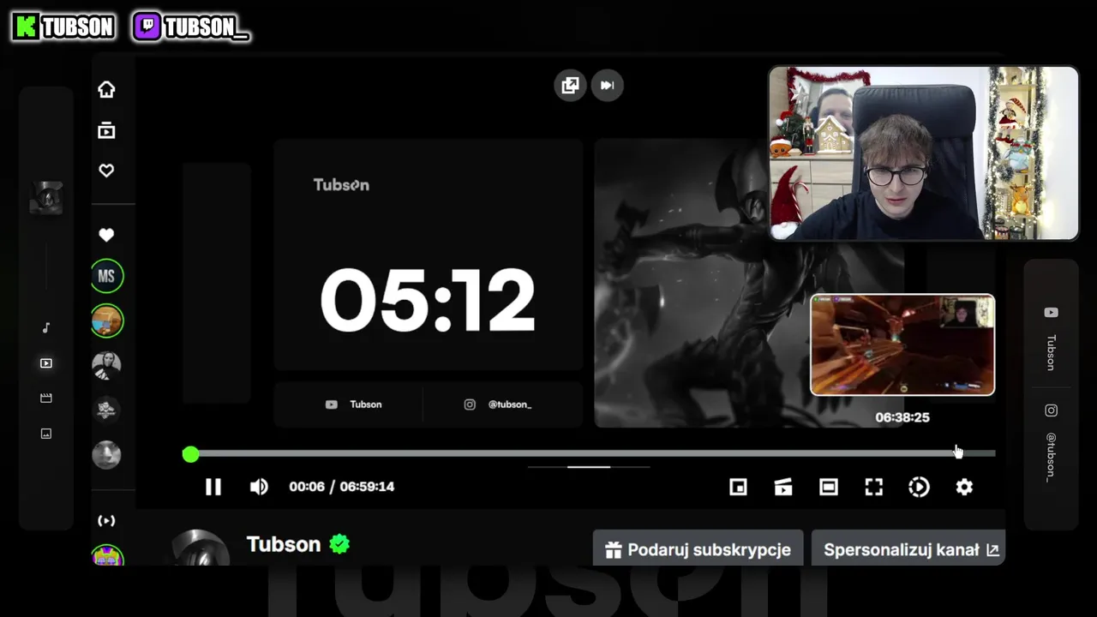Click the seek preview thumbnail
The image size is (1097, 617).
(902, 345)
